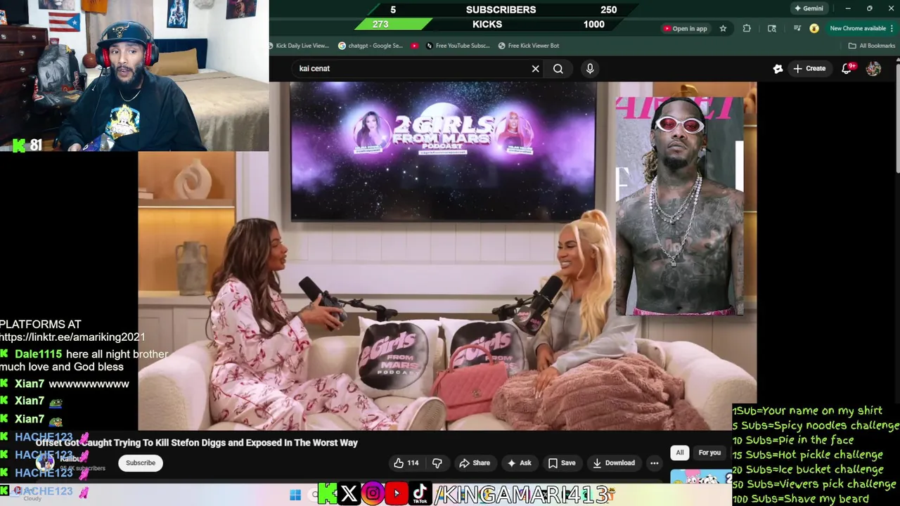Click the '100 Subs=Shave my beard' line
Image resolution: width=900 pixels, height=506 pixels.
(x=801, y=499)
